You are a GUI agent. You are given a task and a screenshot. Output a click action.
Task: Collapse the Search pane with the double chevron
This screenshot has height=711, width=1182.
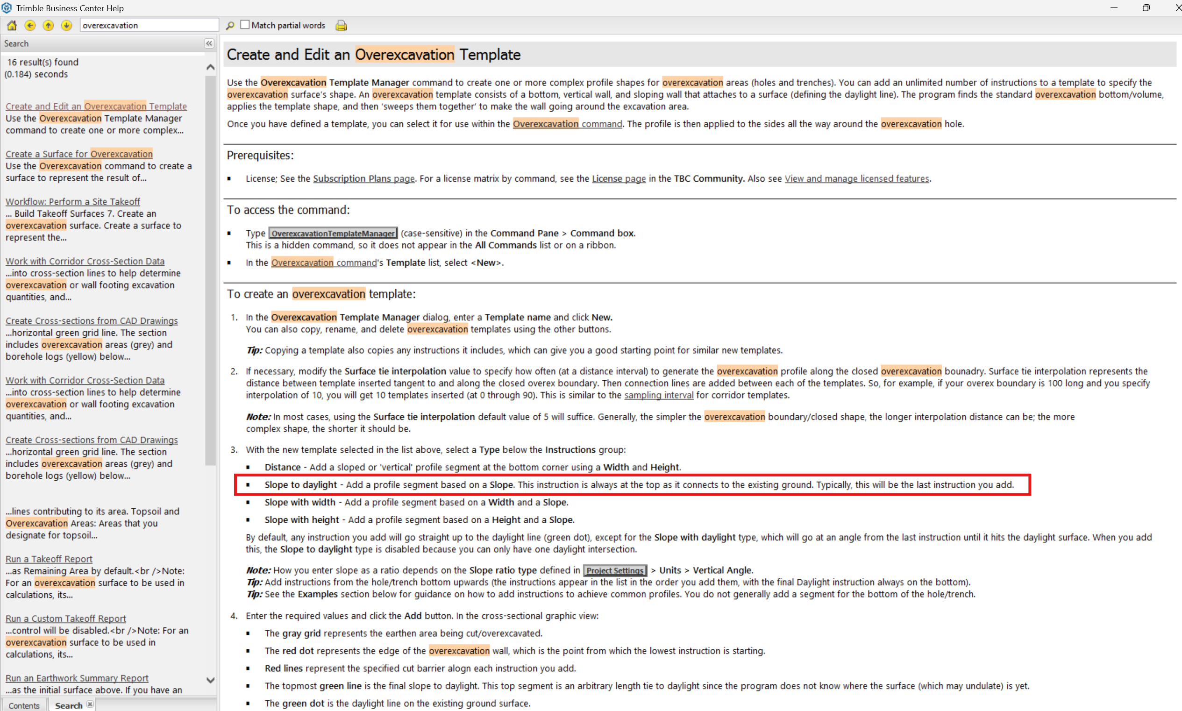coord(209,43)
